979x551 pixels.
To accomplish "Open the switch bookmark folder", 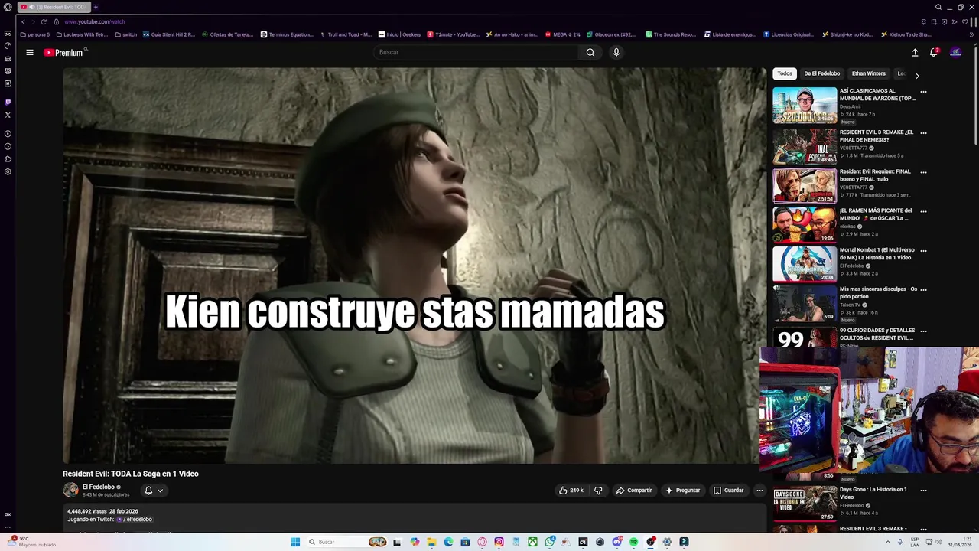I will pyautogui.click(x=125, y=34).
